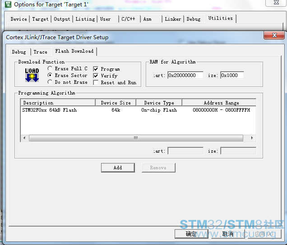The image size is (287, 245).
Task: Open the Output tab in Options window
Action: [62, 19]
